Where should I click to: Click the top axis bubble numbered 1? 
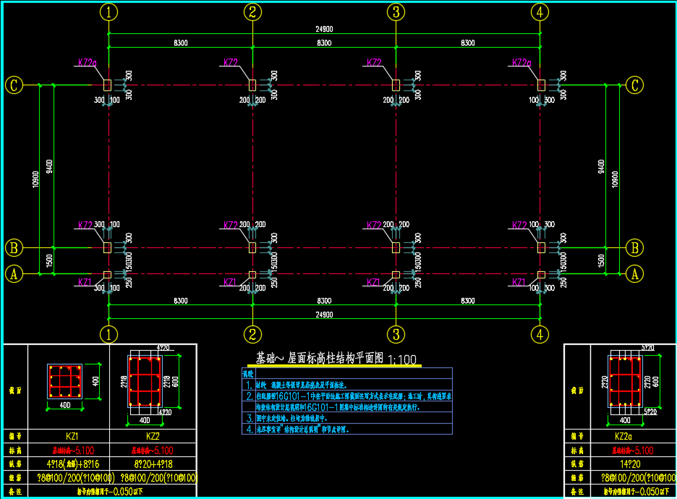coord(108,12)
